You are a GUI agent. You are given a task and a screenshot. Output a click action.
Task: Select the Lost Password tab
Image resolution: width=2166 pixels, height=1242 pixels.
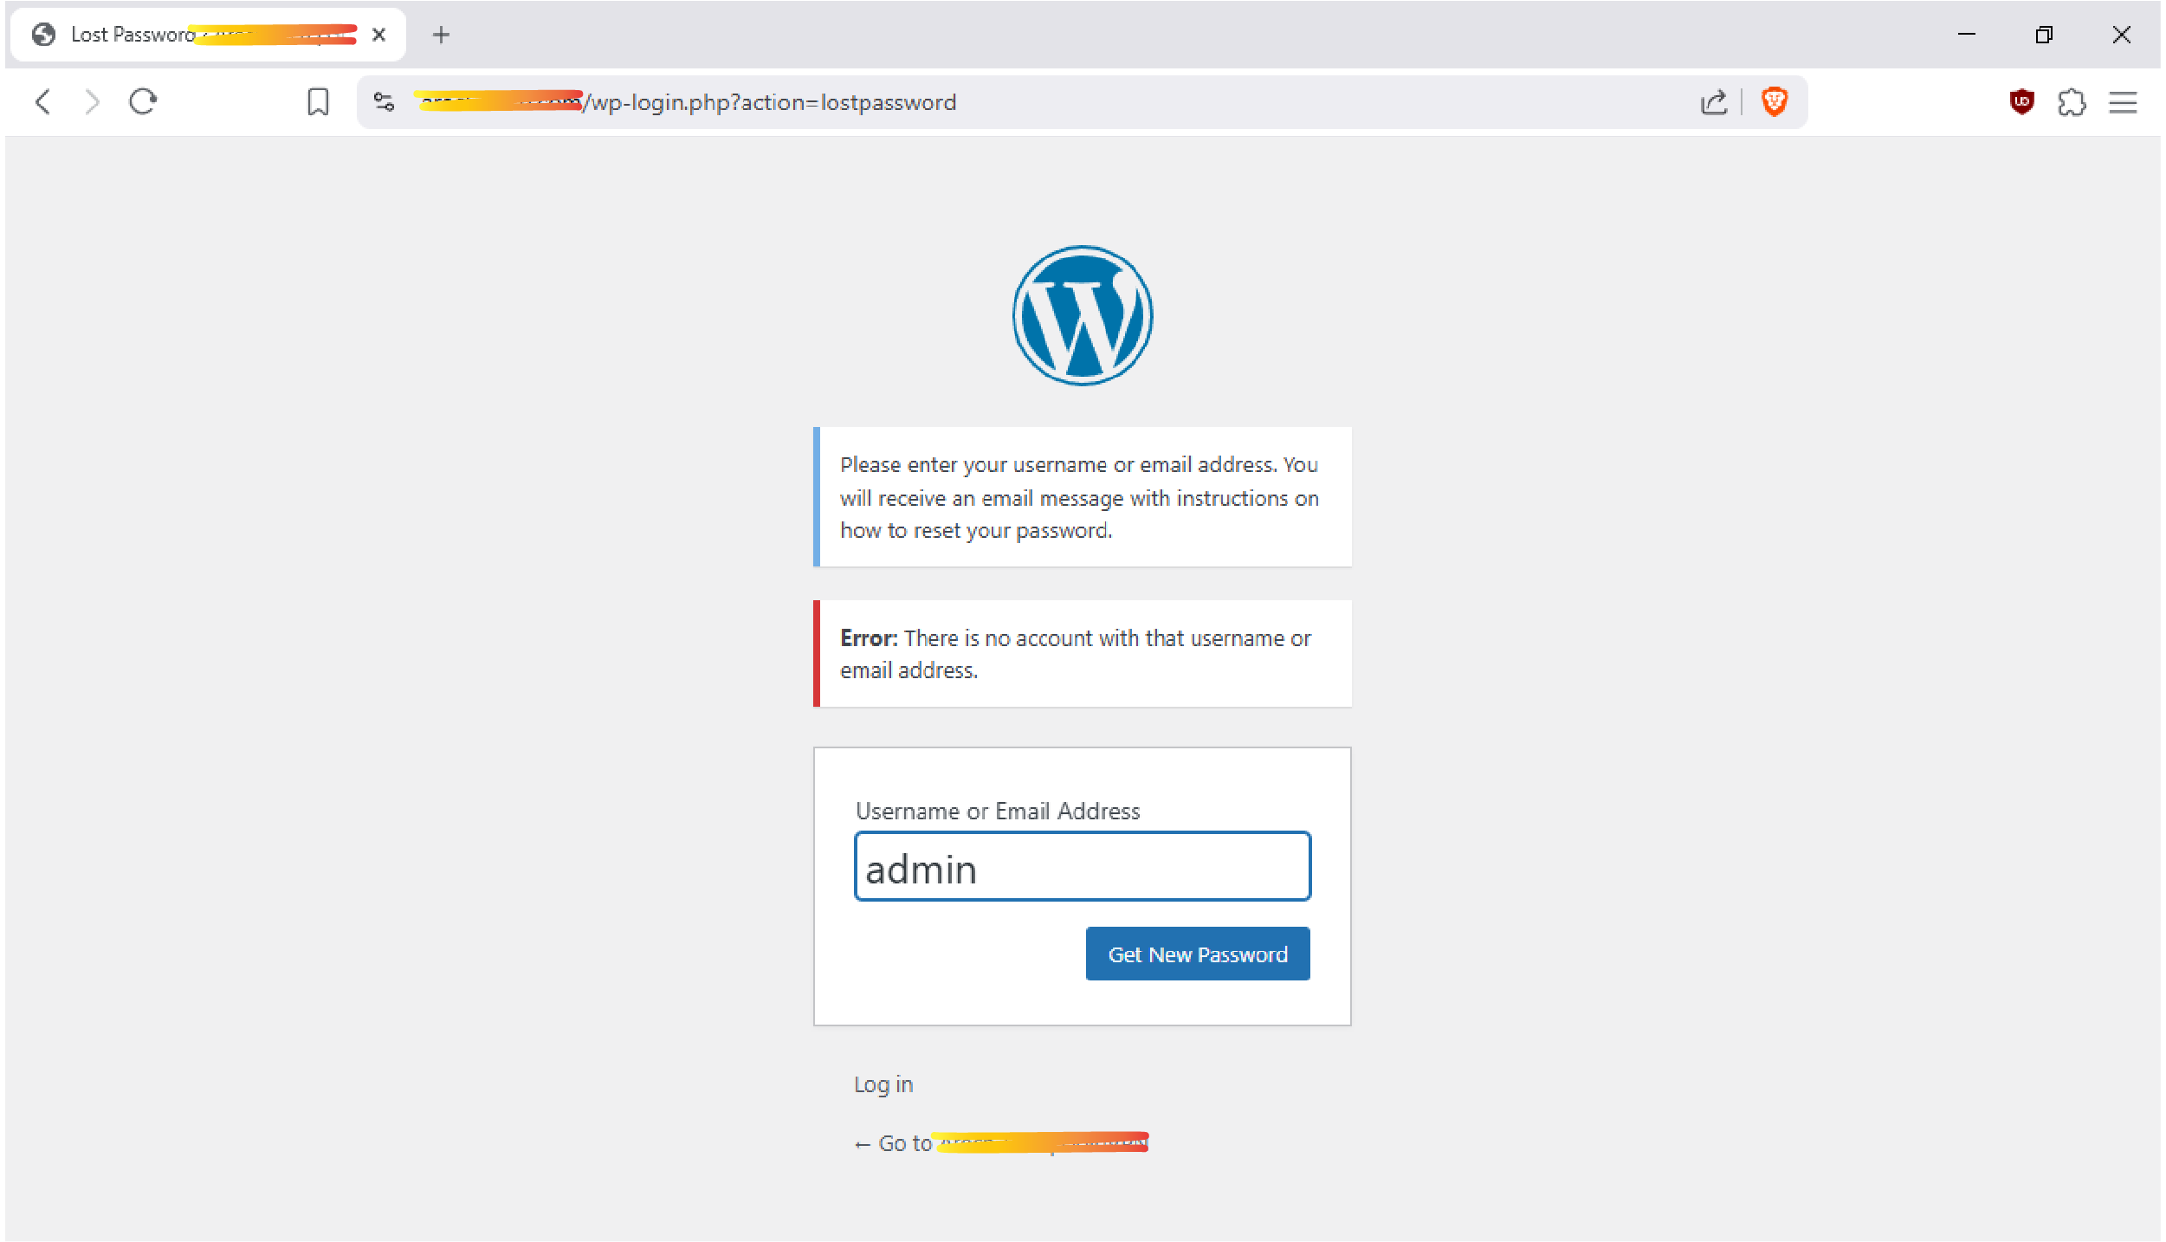click(208, 35)
